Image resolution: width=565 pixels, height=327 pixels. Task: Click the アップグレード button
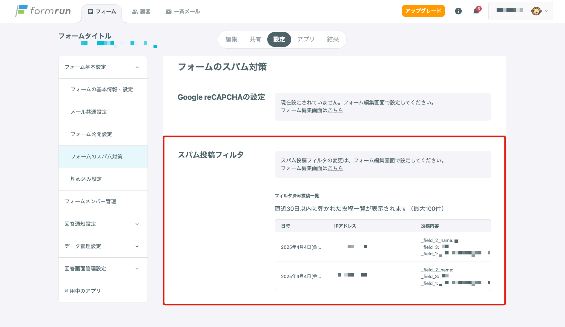point(423,11)
